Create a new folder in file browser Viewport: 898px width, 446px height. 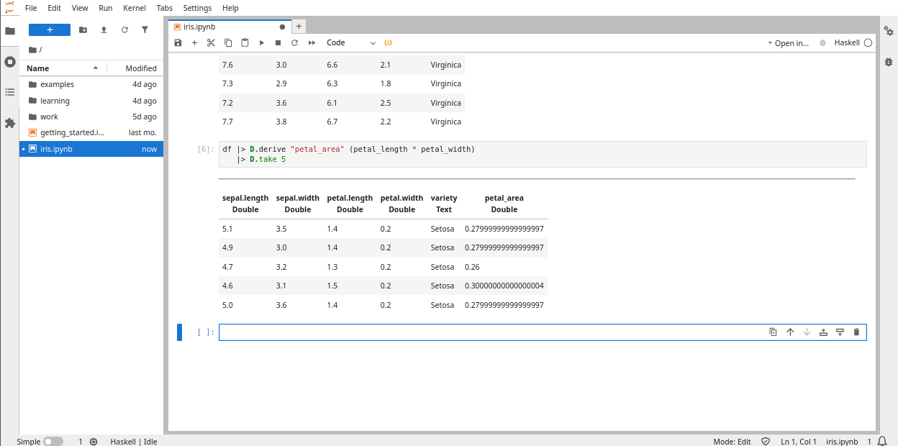[83, 29]
